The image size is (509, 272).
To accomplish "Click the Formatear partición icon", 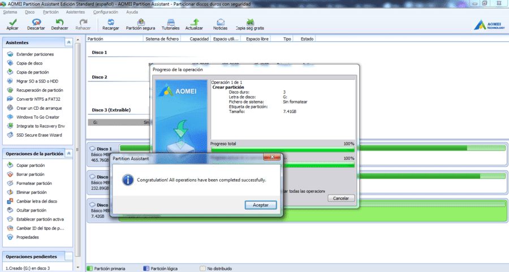I will [x=10, y=183].
